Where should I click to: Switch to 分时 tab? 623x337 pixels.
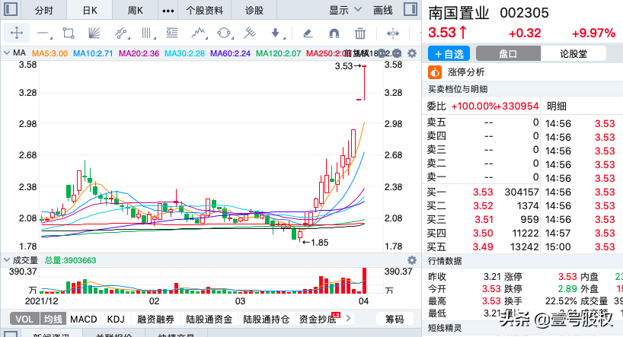click(x=43, y=11)
